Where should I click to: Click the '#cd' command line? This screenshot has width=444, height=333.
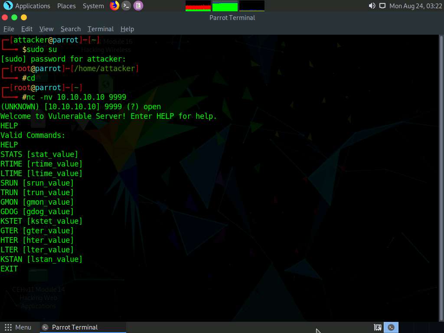click(29, 78)
